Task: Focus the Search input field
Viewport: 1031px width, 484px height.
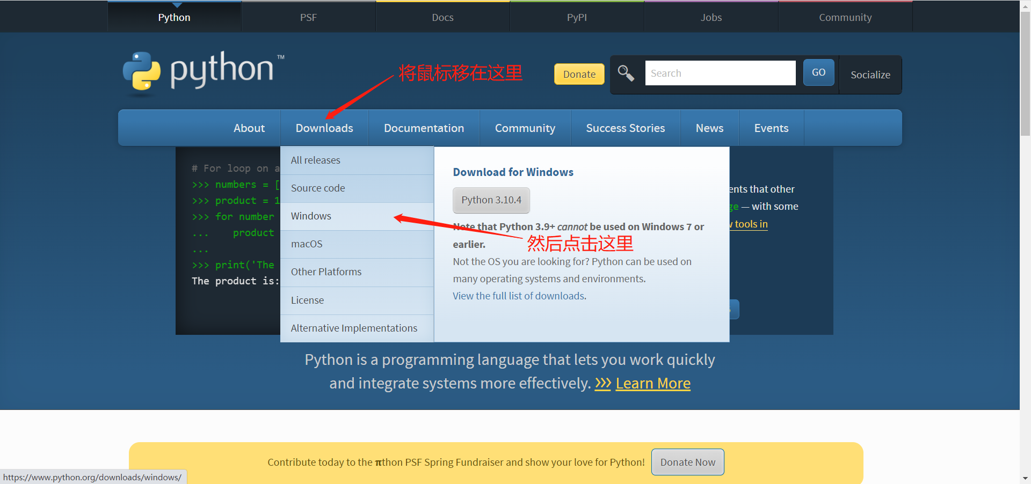Action: coord(720,73)
